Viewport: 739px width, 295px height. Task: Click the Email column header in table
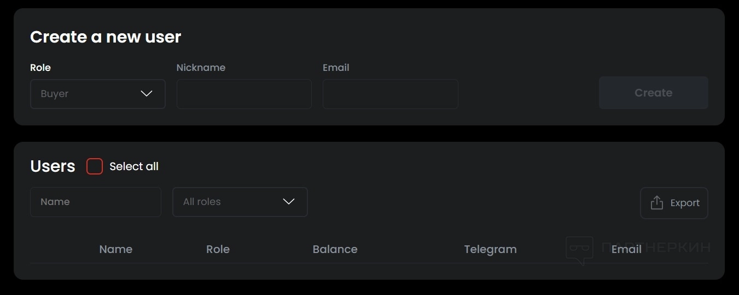(626, 249)
